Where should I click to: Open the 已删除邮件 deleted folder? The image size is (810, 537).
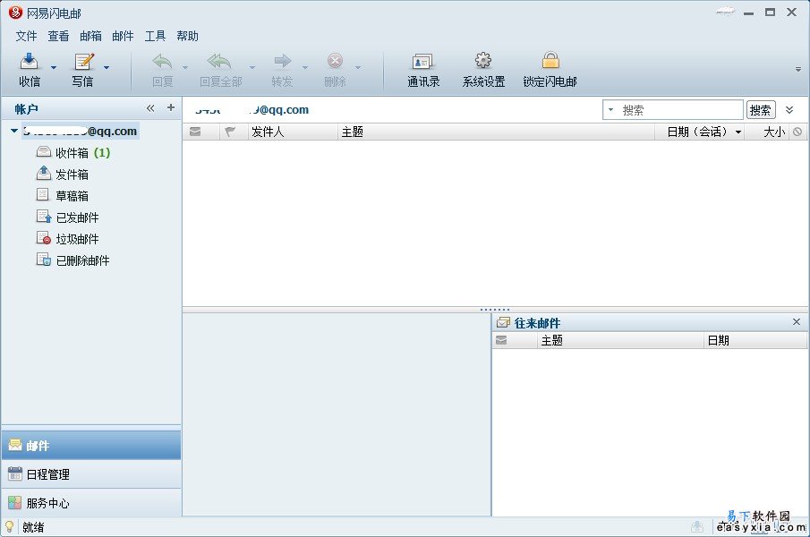(72, 260)
